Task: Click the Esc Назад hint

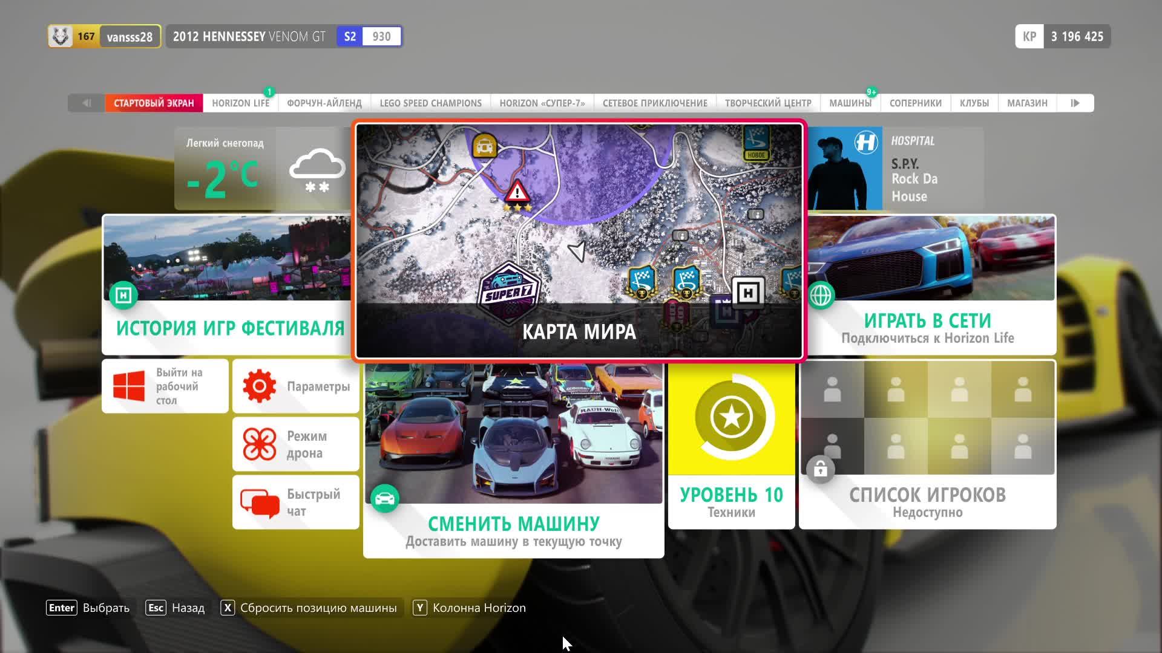Action: 175,608
